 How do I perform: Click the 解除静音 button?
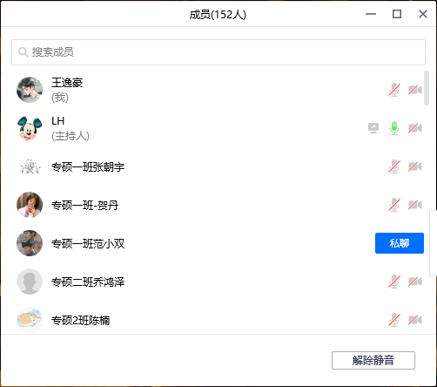373,360
